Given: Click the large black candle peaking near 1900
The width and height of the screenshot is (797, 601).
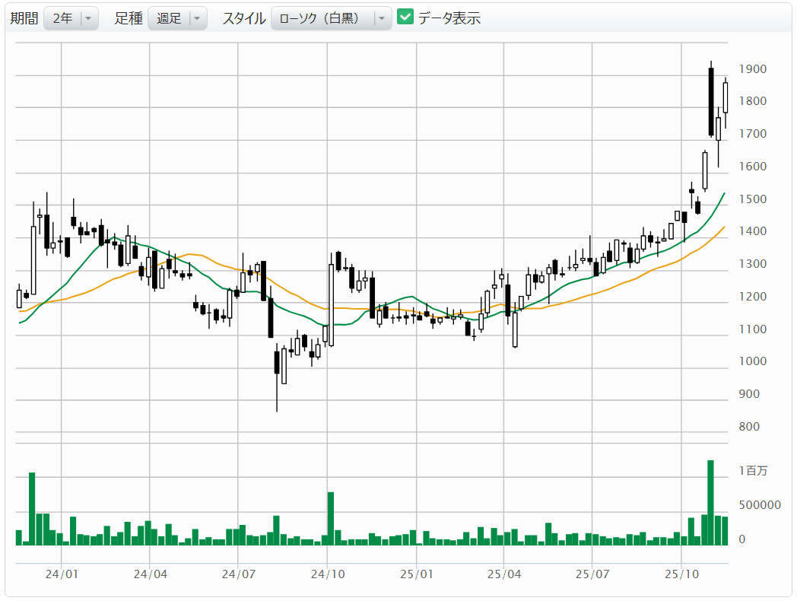Looking at the screenshot, I should coord(711,102).
